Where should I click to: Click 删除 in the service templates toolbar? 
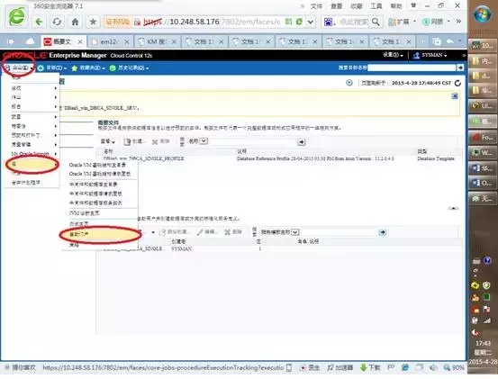tap(233, 232)
